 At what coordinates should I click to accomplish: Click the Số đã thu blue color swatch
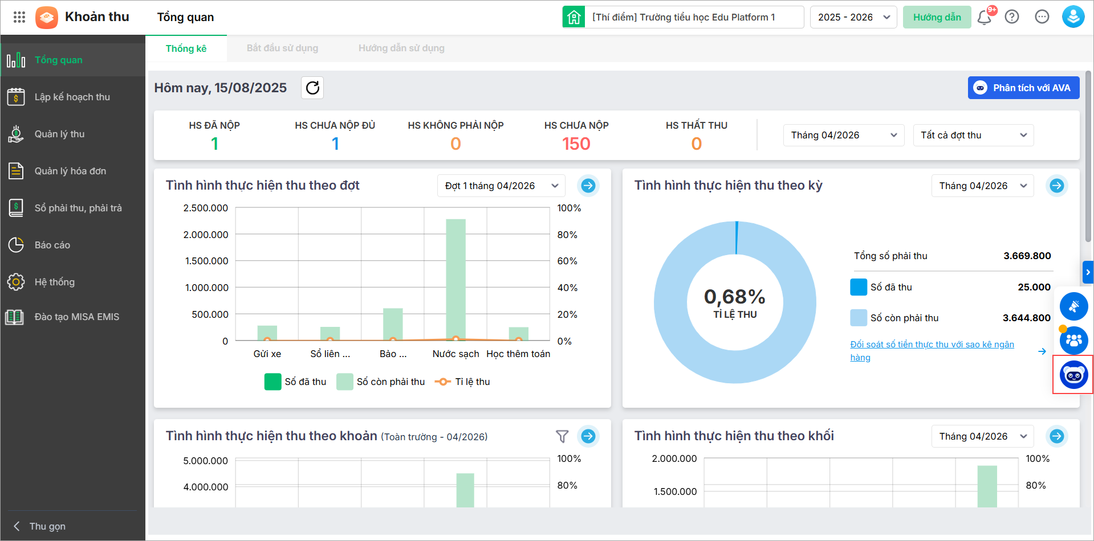[859, 287]
